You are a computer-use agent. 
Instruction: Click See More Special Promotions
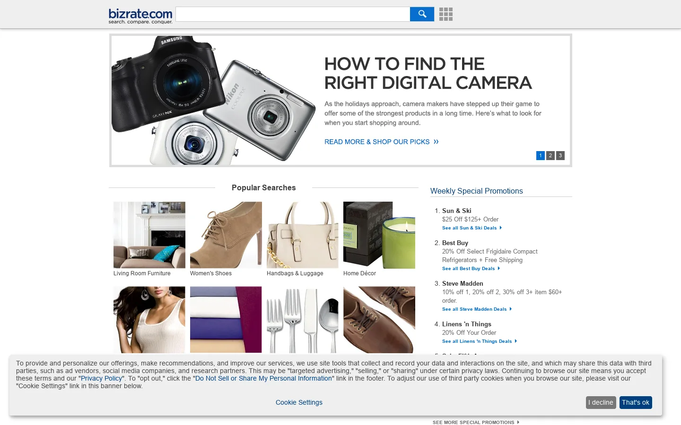(476, 422)
